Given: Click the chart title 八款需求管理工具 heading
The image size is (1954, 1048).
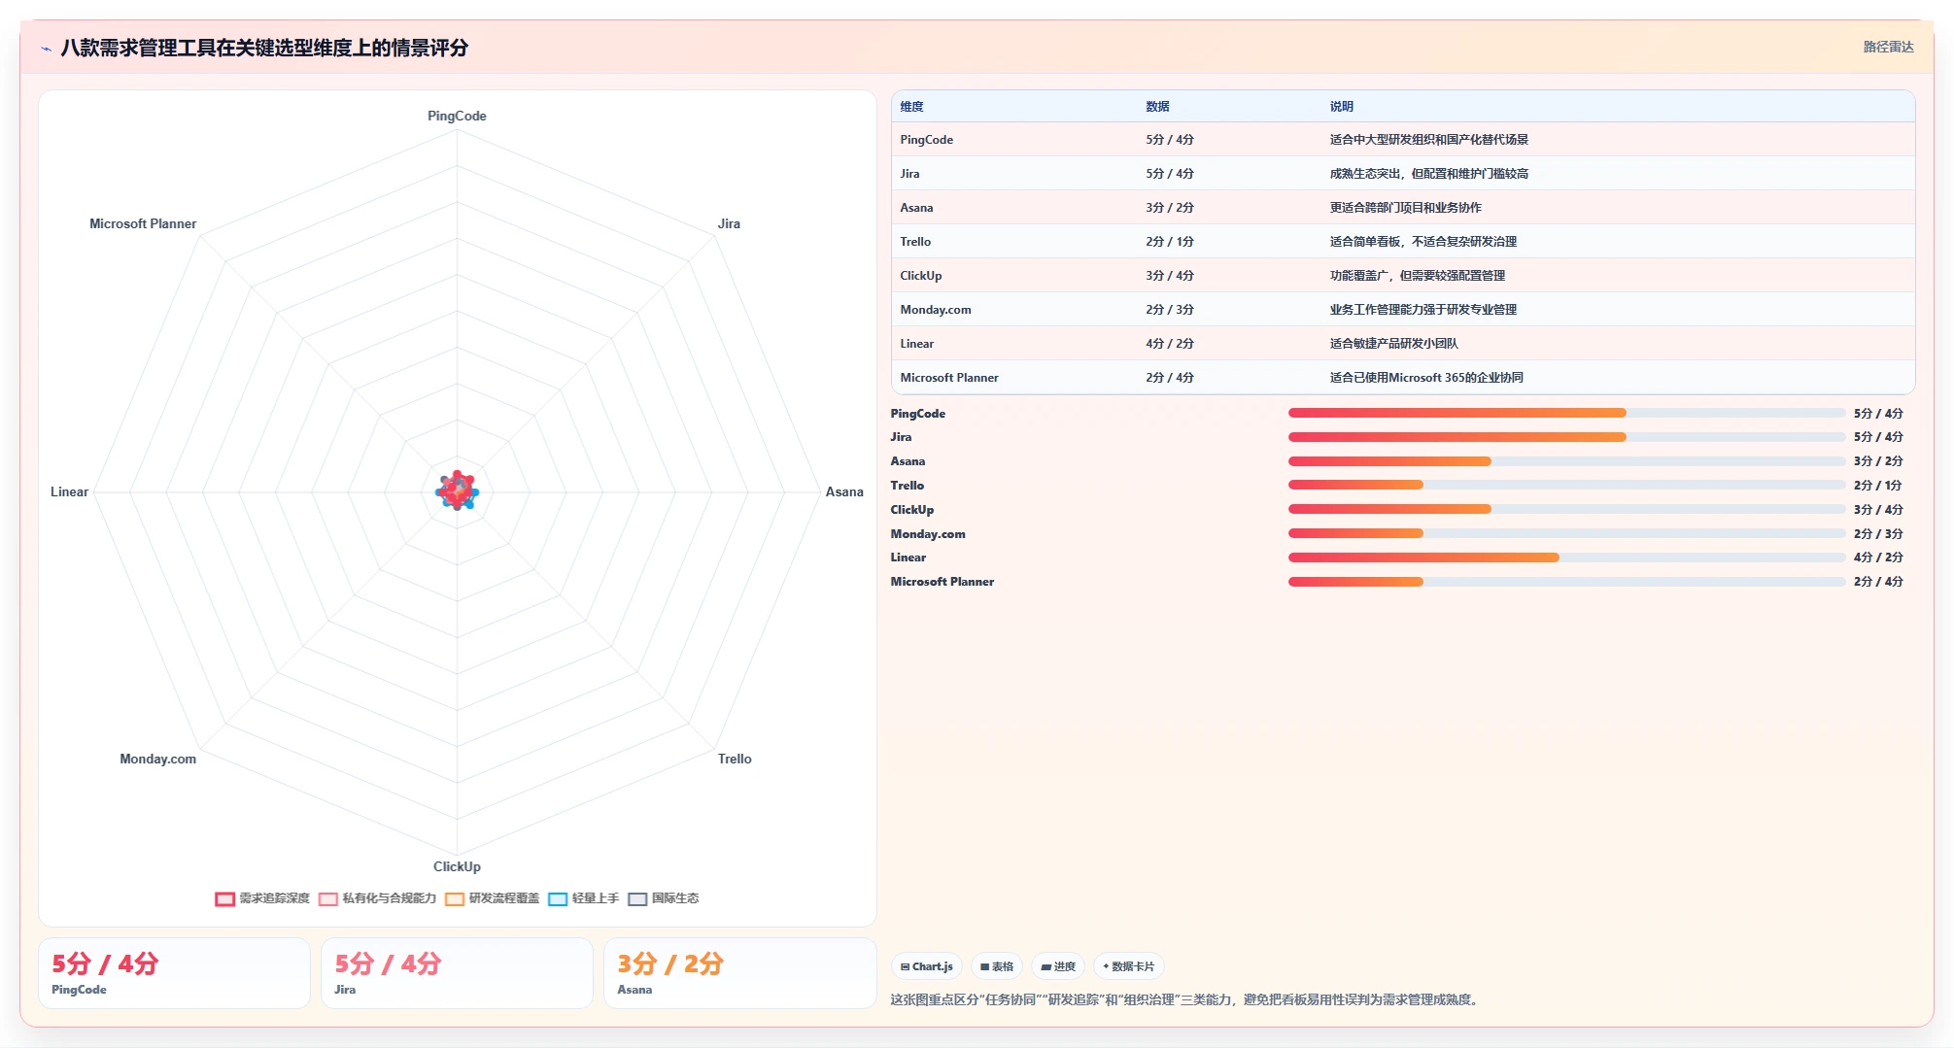Looking at the screenshot, I should point(264,48).
